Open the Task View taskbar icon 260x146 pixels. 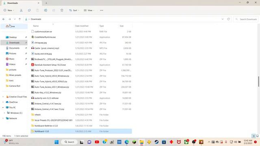82,142
